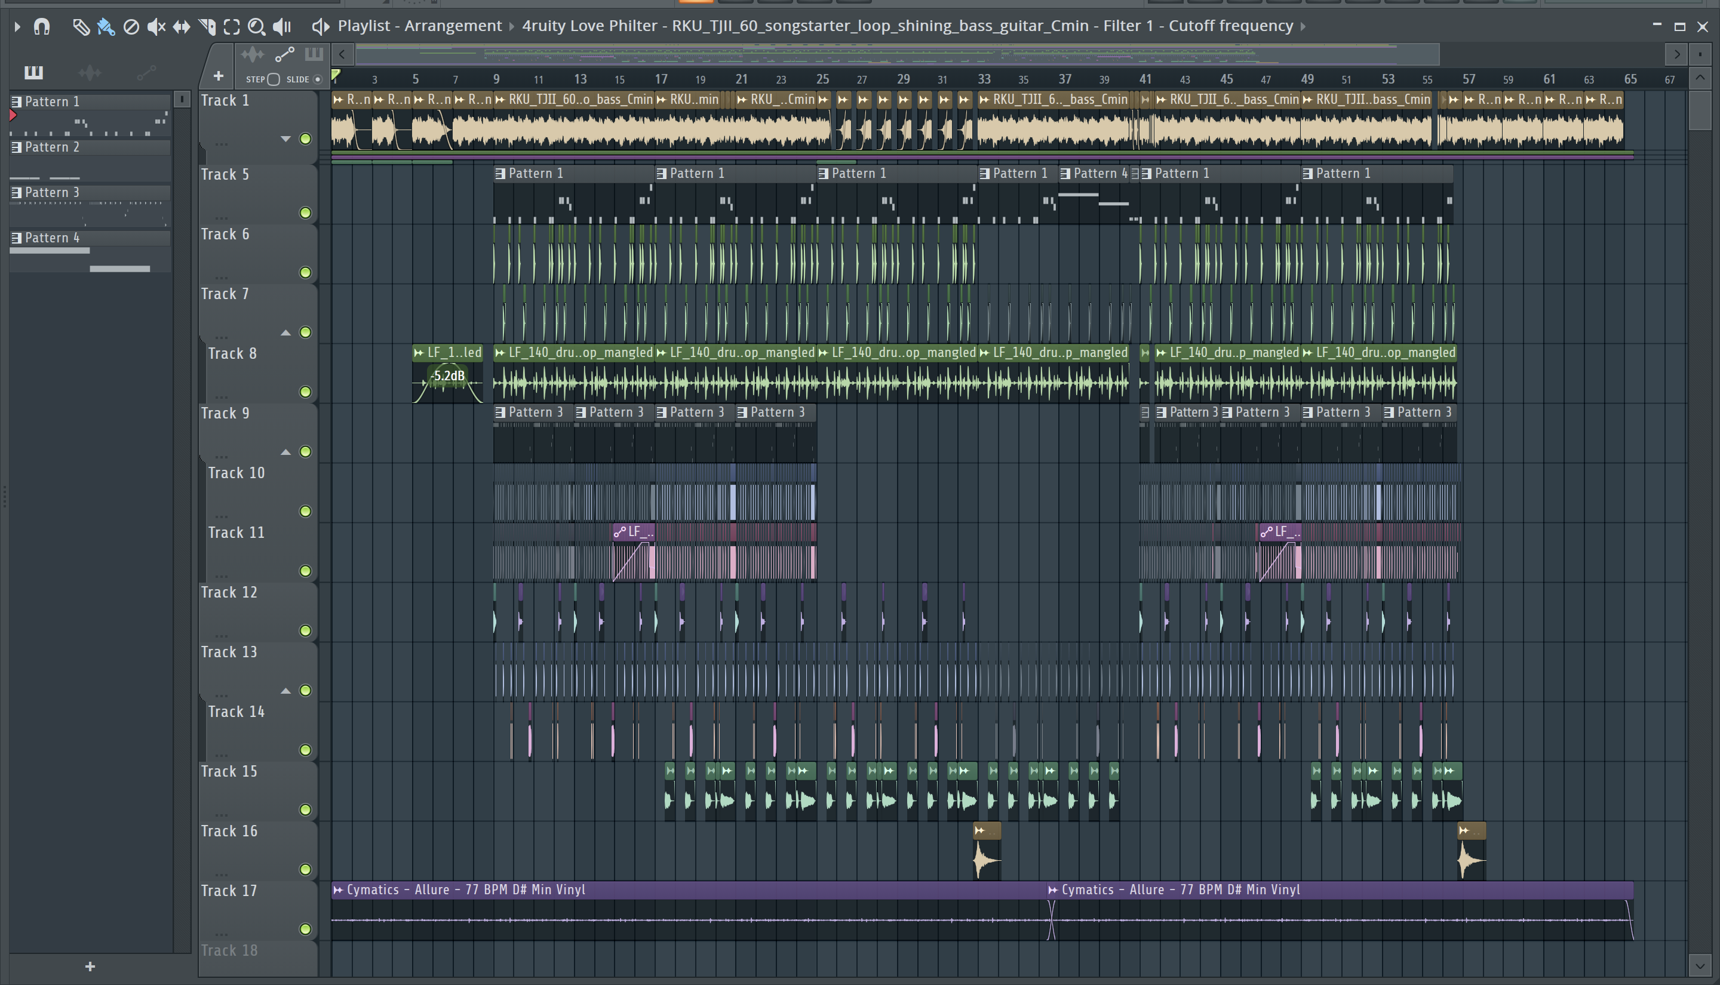Collapse Track 7 group arrow
This screenshot has height=985, width=1720.
point(285,332)
